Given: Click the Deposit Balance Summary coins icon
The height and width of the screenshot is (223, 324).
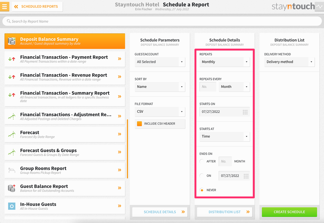Looking at the screenshot, I should [12, 41].
